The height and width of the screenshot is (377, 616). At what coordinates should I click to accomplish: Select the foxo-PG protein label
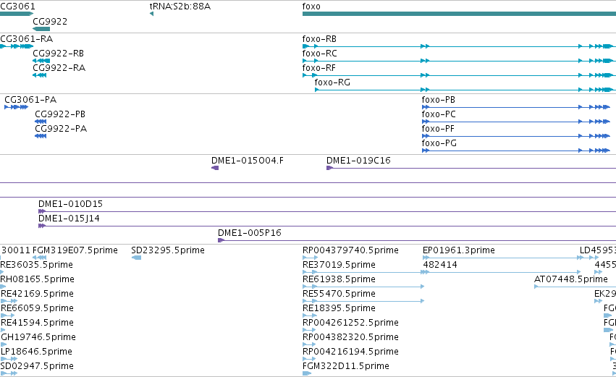coord(439,143)
